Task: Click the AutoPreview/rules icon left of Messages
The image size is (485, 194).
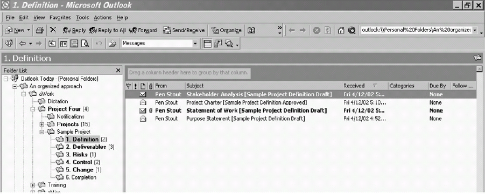Action: [x=113, y=44]
